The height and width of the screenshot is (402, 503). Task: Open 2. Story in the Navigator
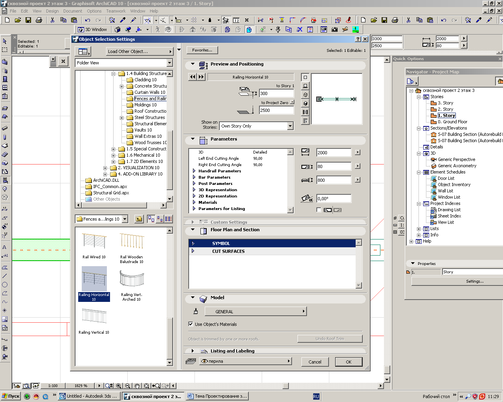445,109
